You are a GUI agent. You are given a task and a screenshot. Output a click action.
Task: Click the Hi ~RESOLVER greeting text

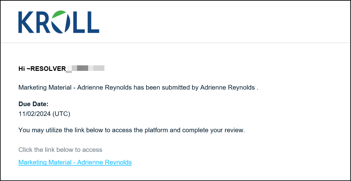pyautogui.click(x=42, y=69)
